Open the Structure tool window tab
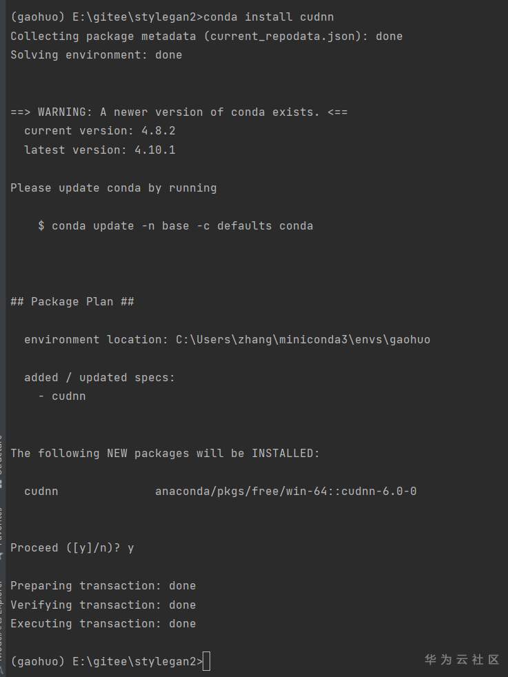The image size is (508, 677). (1, 452)
